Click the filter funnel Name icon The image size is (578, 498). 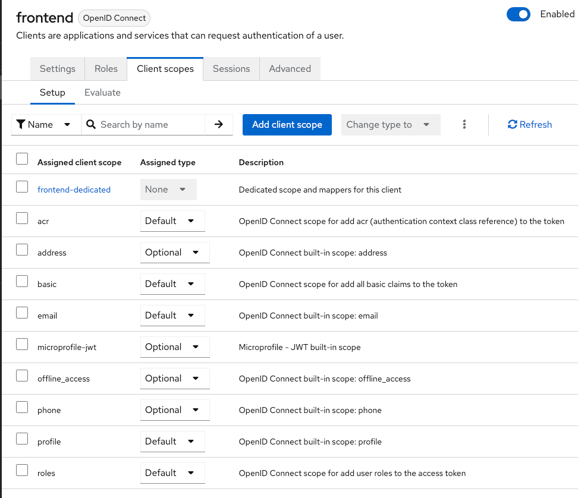[21, 124]
